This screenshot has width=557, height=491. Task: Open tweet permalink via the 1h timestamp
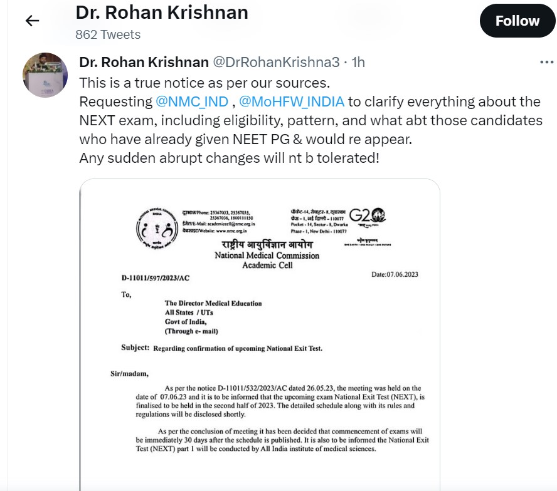coord(358,62)
